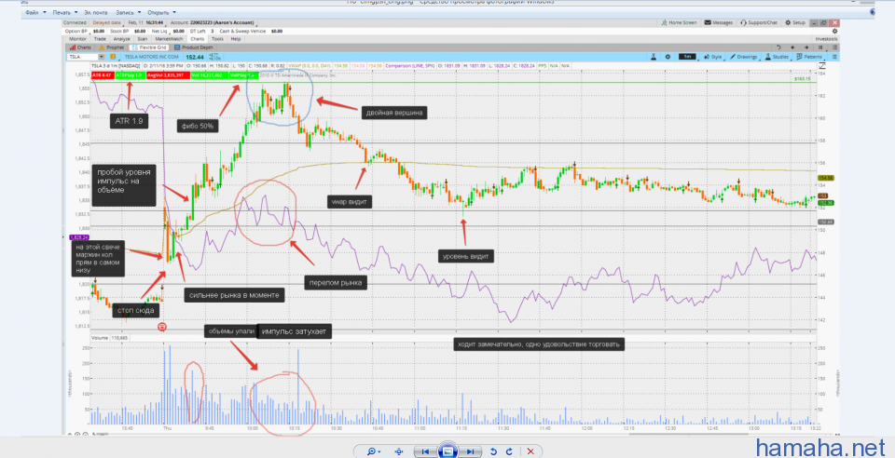Open the Product Depth sub-tab
The height and width of the screenshot is (458, 895).
coord(194,47)
